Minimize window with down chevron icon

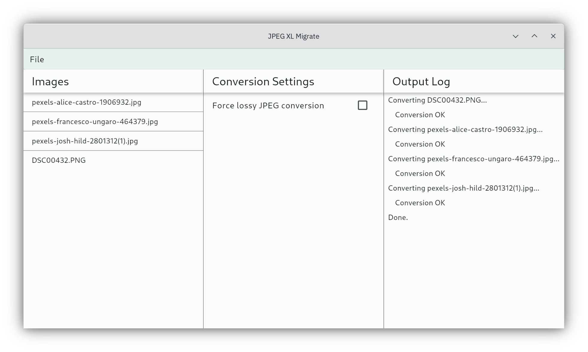[515, 36]
